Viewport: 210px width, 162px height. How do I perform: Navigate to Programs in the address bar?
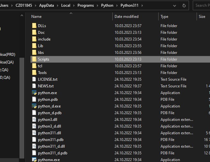pyautogui.click(x=86, y=5)
